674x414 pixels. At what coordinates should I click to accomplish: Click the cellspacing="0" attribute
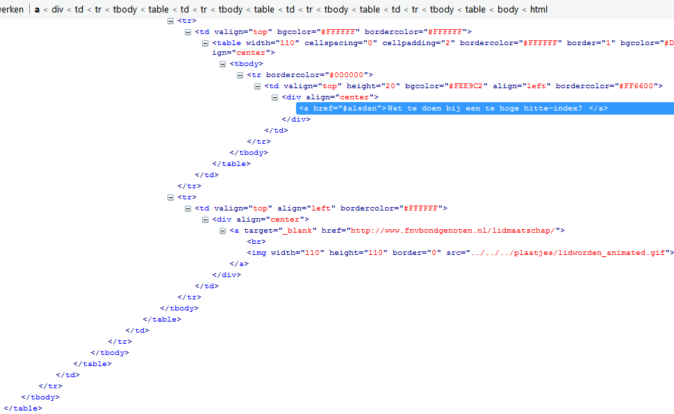click(341, 43)
